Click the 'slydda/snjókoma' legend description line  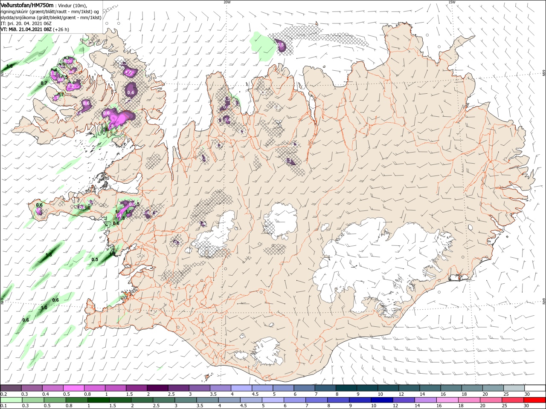(51, 17)
